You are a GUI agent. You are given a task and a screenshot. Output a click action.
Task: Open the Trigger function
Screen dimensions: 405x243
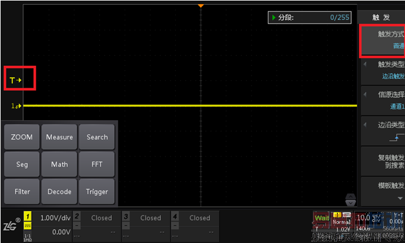point(97,192)
